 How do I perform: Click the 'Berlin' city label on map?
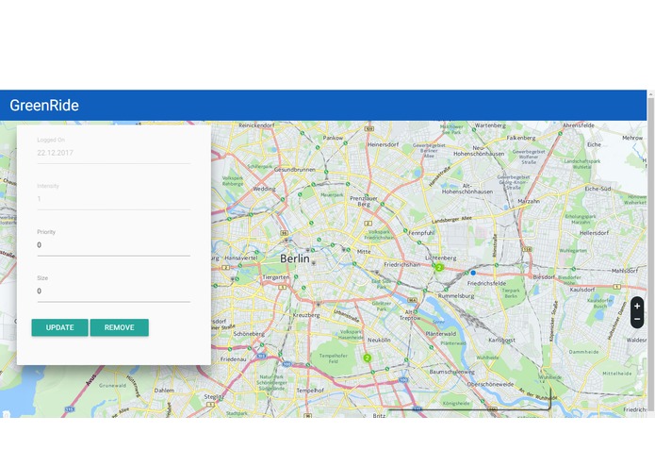pos(295,258)
